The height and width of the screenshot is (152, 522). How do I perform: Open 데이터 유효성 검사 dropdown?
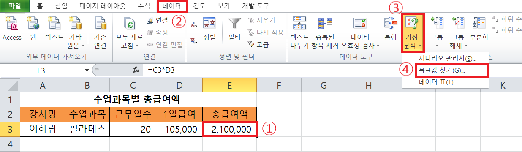pyautogui.click(x=360, y=32)
